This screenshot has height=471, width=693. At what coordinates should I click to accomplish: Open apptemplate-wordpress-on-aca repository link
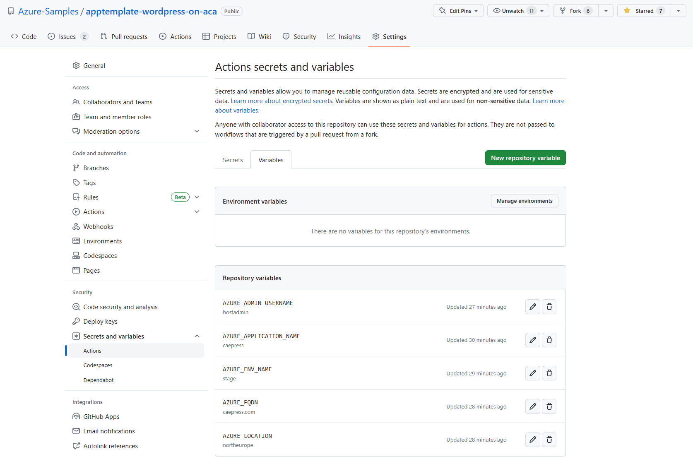[x=151, y=11]
